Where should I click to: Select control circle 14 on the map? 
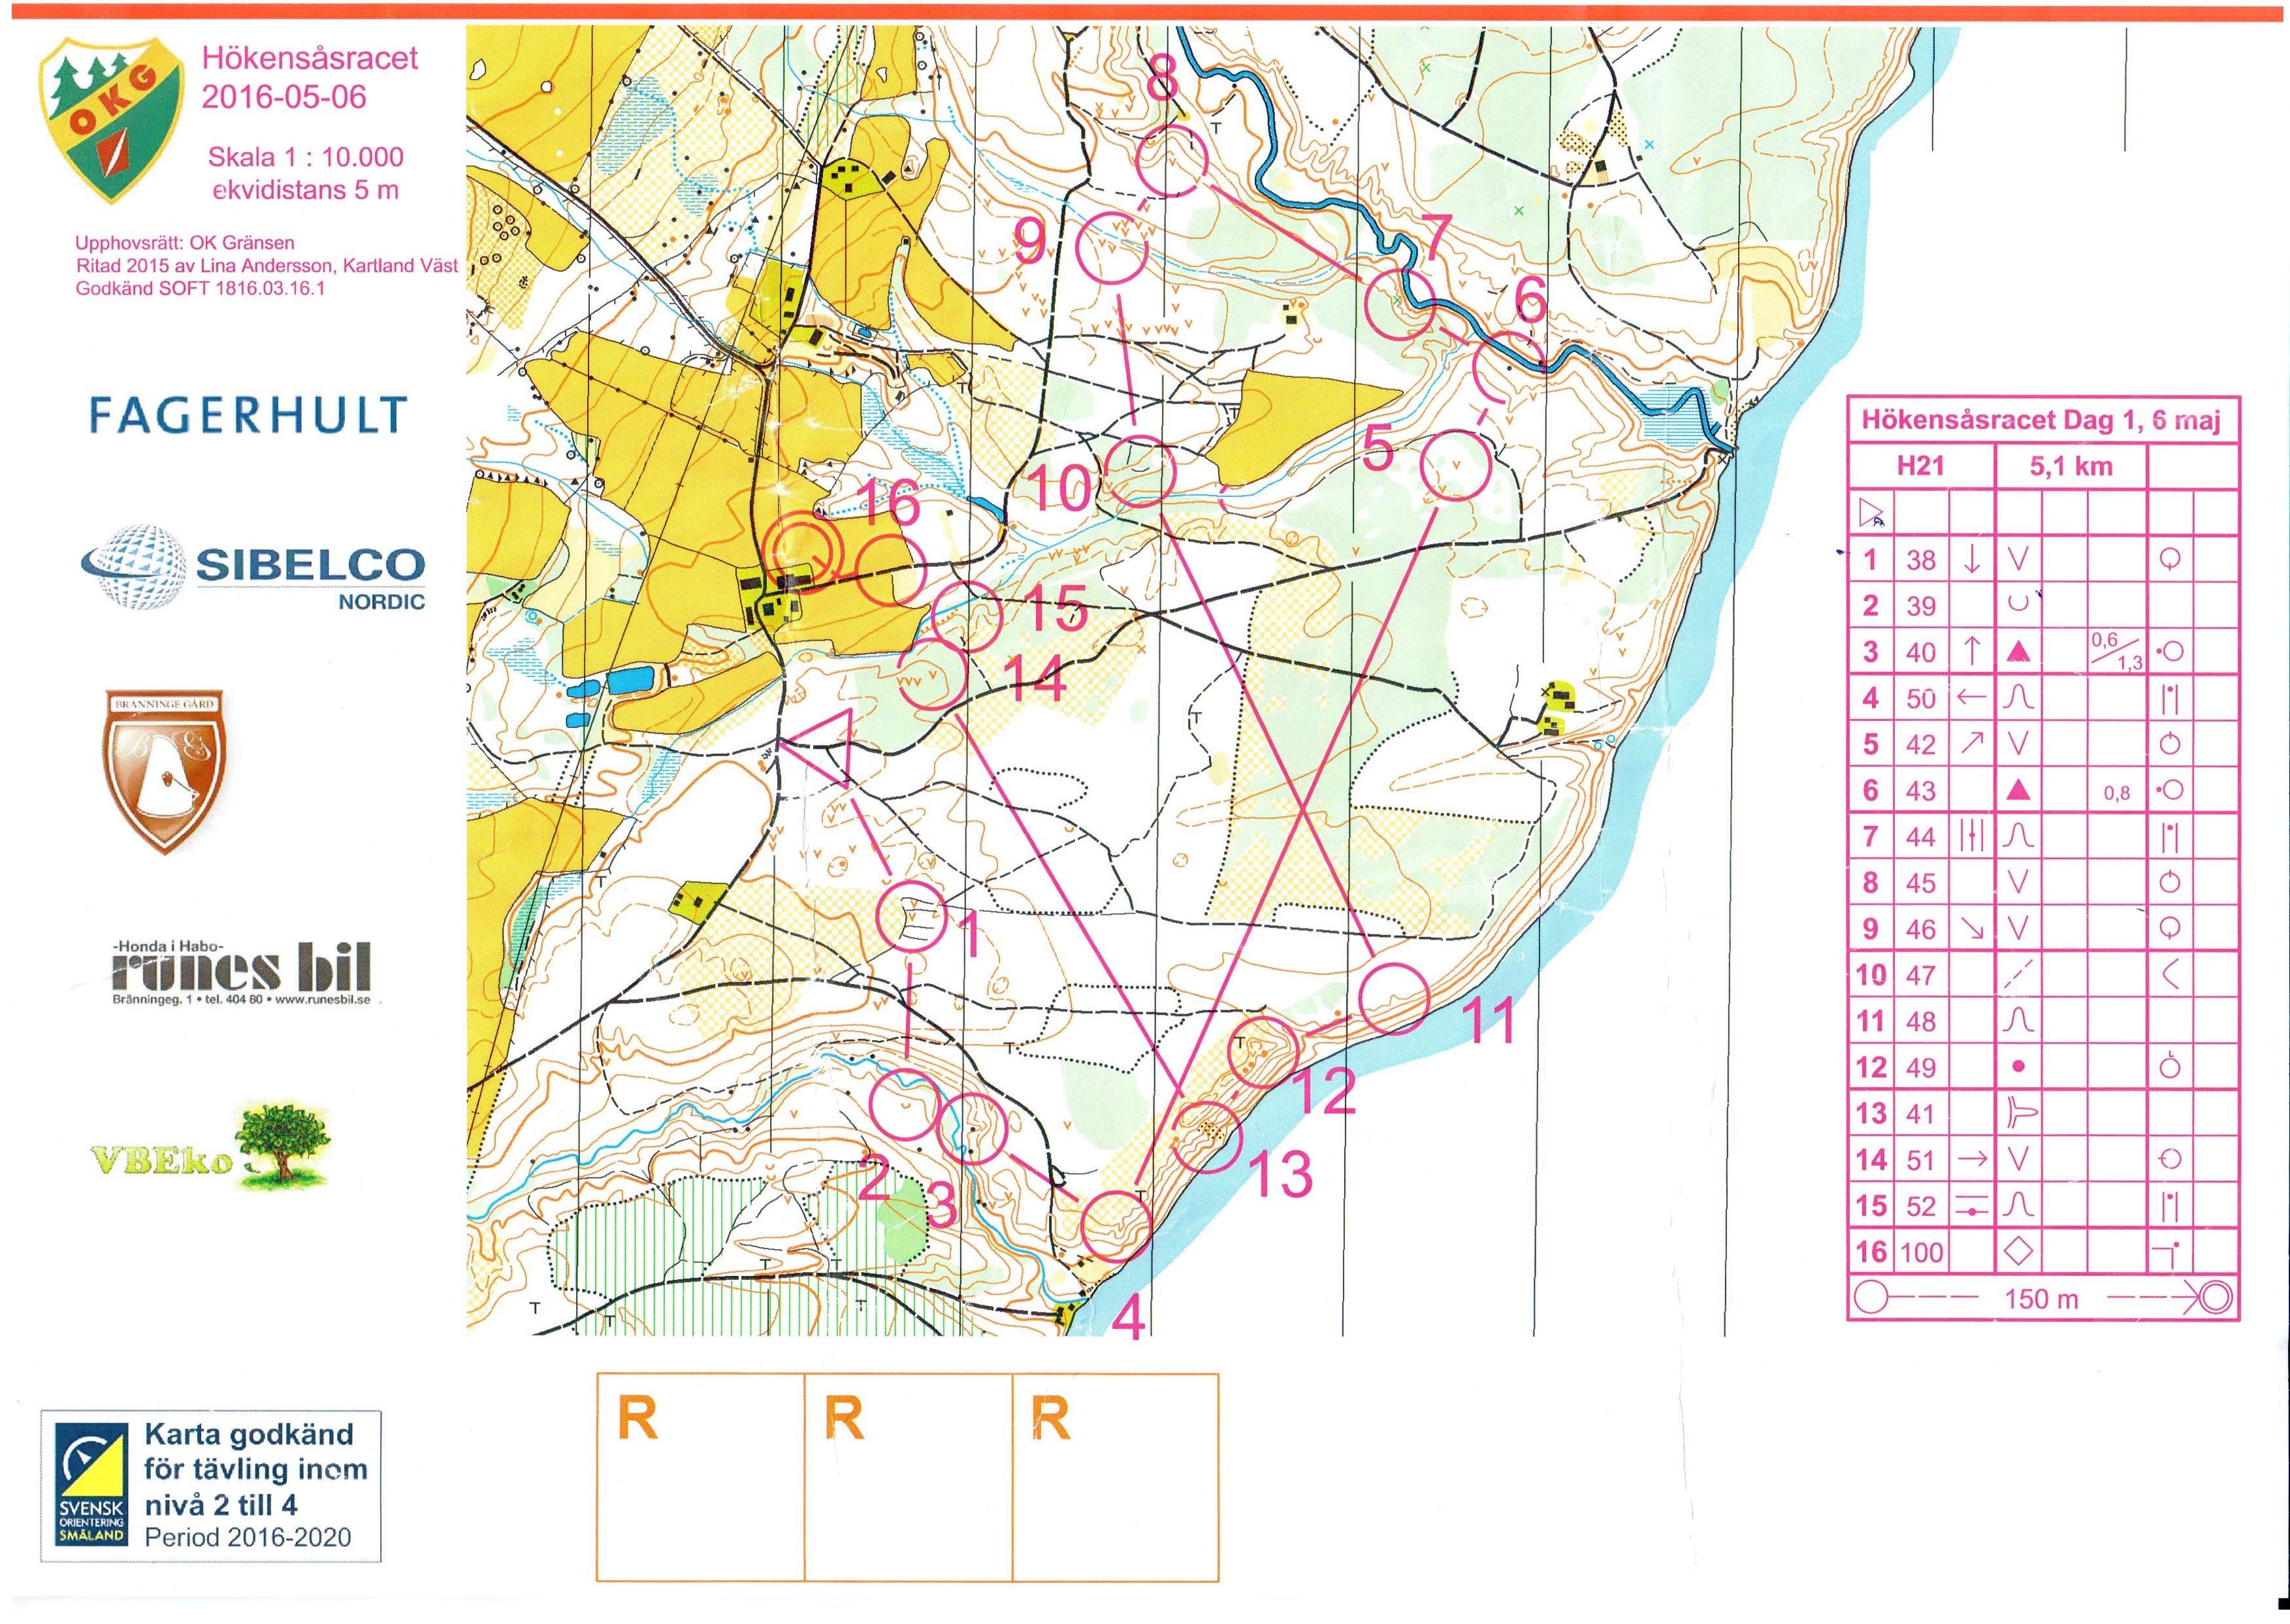(x=933, y=674)
